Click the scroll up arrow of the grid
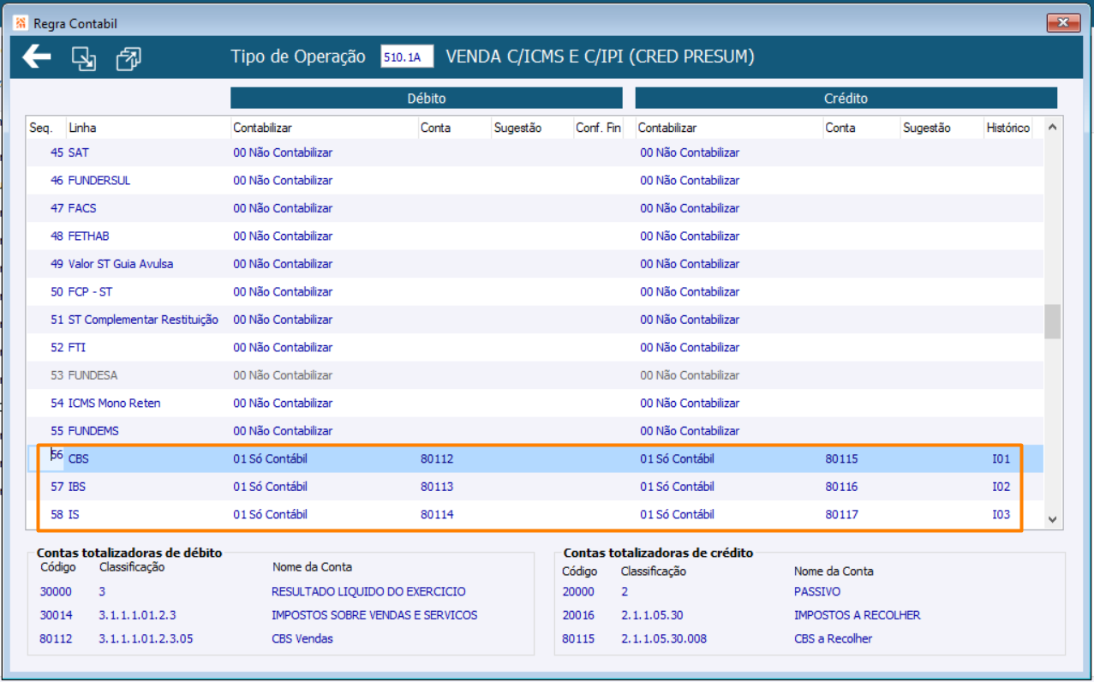 point(1053,128)
